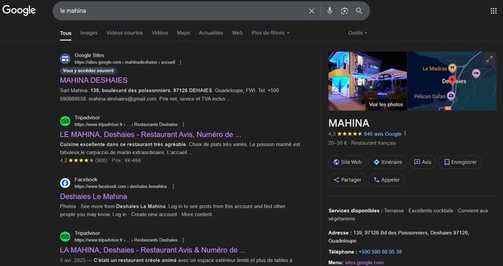Viewport: 503px width, 266px height.
Task: Select the Tous tab
Action: pyautogui.click(x=65, y=33)
